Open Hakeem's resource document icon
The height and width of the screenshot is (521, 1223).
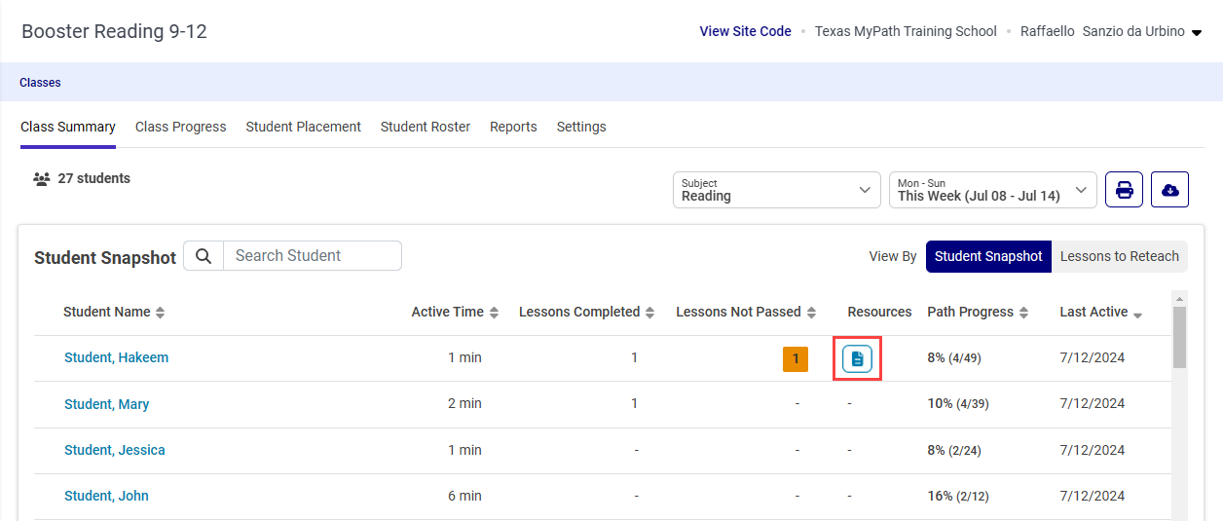857,358
